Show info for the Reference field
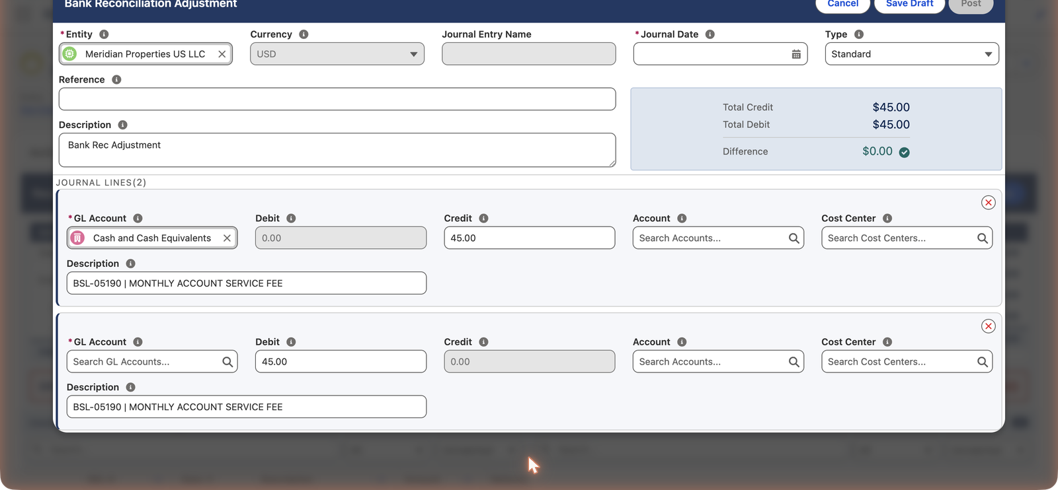The height and width of the screenshot is (490, 1058). [116, 80]
